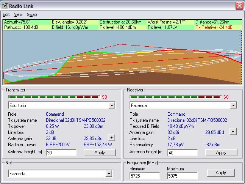
Task: Close the Radio Link window
Action: [x=239, y=6]
